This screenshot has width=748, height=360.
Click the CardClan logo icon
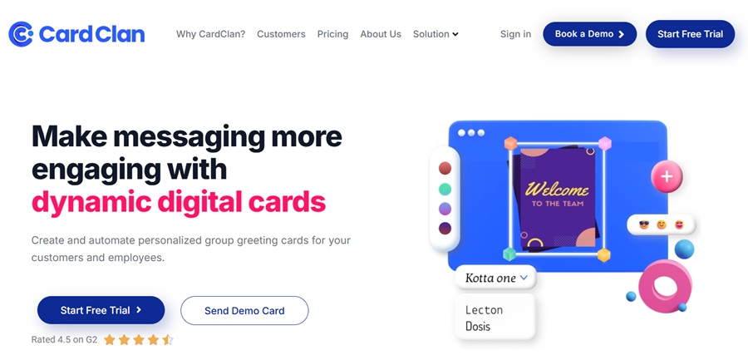(21, 34)
